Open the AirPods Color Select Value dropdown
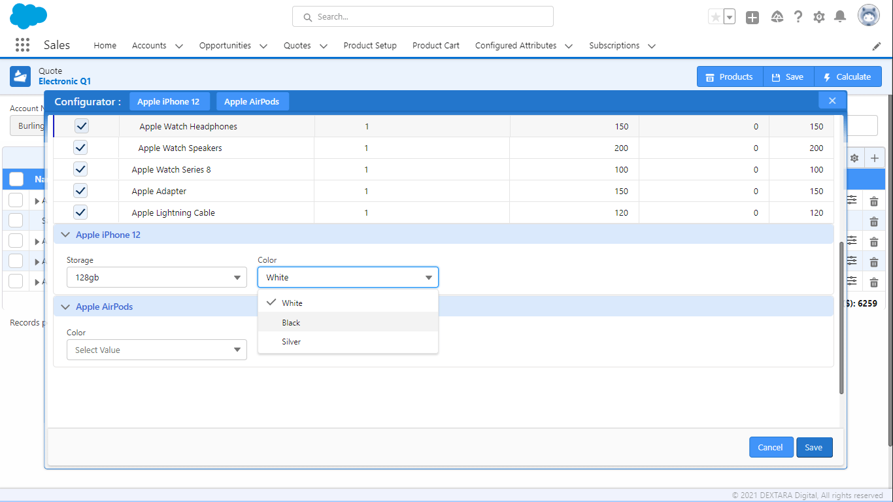This screenshot has width=893, height=502. (156, 350)
